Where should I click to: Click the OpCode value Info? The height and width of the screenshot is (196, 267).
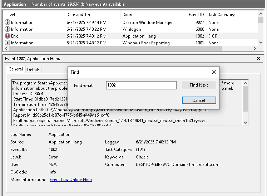(x=52, y=172)
